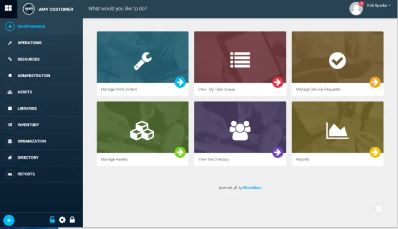The image size is (398, 229).
Task: Click the blue unlocked padlock icon
Action: tap(52, 220)
